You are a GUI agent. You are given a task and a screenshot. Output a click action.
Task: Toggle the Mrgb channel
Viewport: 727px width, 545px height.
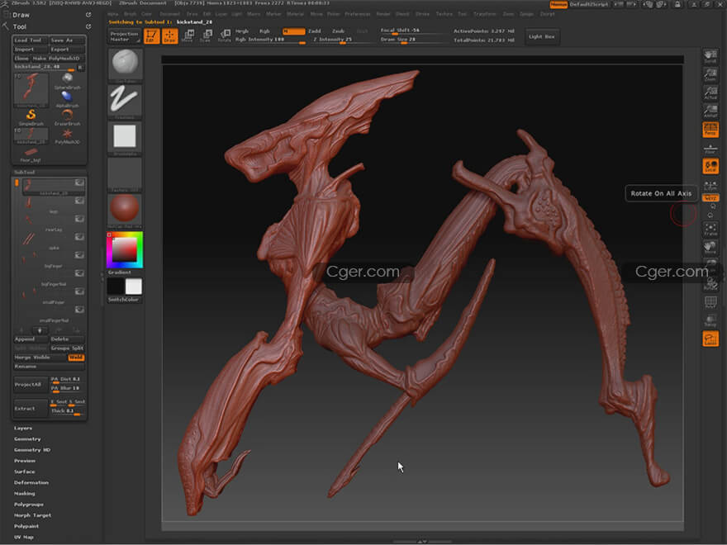click(x=241, y=31)
